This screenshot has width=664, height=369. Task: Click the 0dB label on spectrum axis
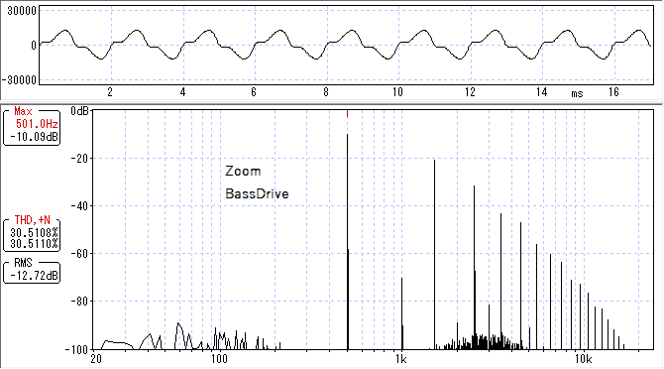[x=79, y=111]
